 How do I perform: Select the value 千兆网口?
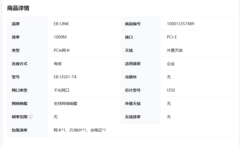point(61,90)
